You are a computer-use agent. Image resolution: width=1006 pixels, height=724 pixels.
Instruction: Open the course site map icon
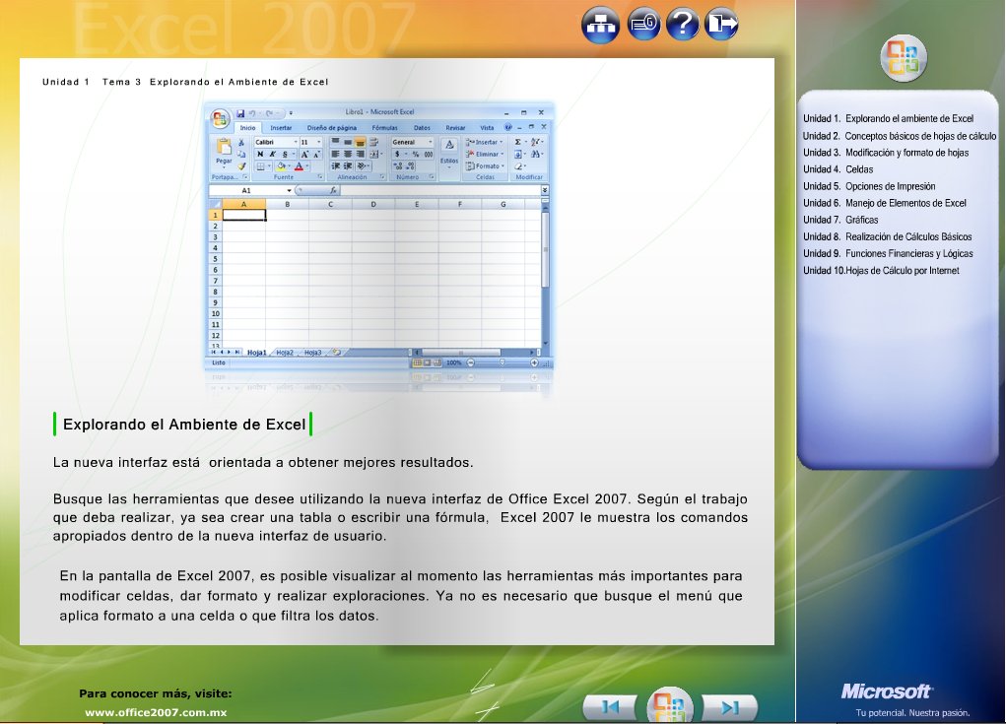(x=600, y=25)
